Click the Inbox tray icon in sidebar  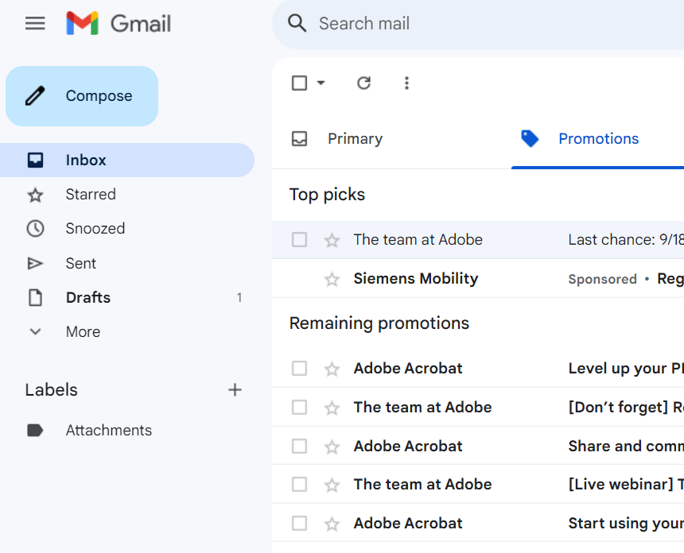35,160
